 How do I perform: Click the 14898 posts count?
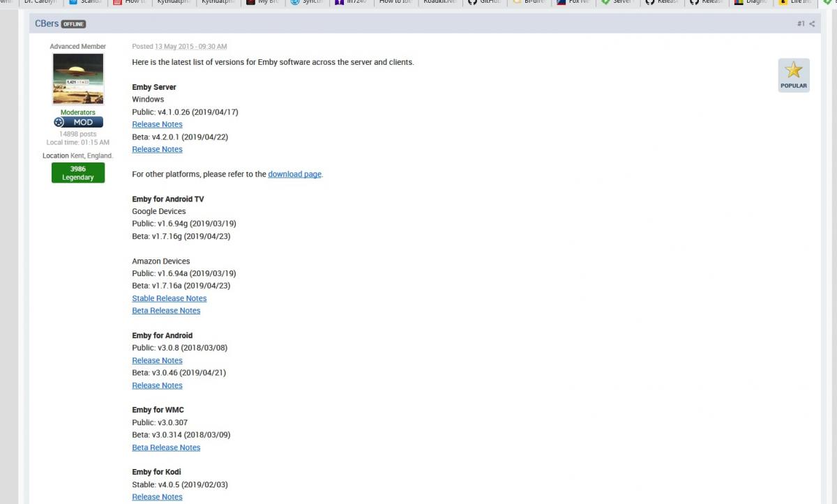pos(78,134)
